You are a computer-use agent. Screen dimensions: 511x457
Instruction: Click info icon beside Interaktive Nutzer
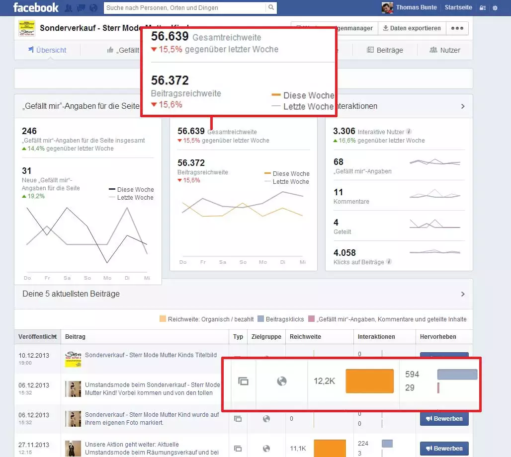click(x=409, y=132)
